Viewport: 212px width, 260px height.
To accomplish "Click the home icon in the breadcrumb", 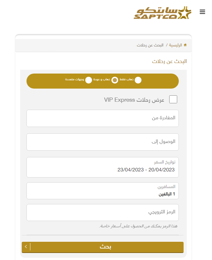I will (x=185, y=45).
